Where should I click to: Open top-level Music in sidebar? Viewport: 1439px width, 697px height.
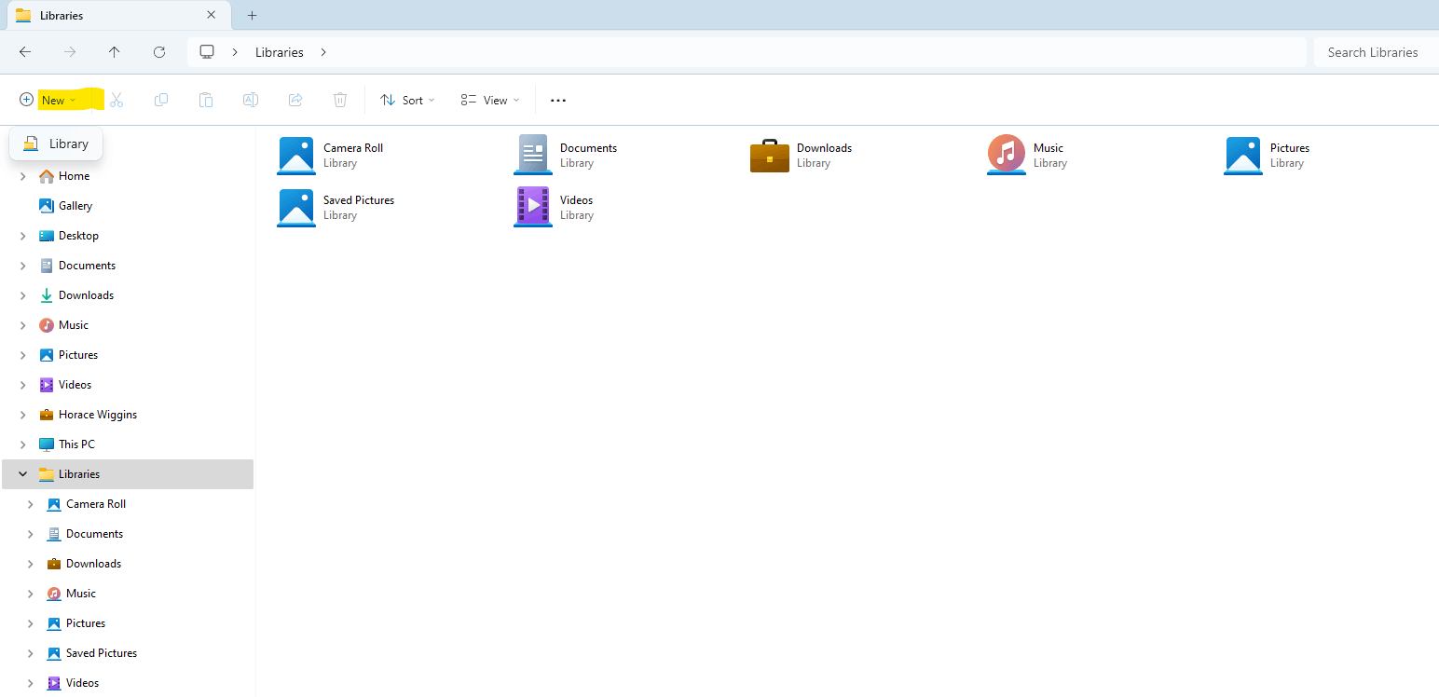(x=74, y=325)
